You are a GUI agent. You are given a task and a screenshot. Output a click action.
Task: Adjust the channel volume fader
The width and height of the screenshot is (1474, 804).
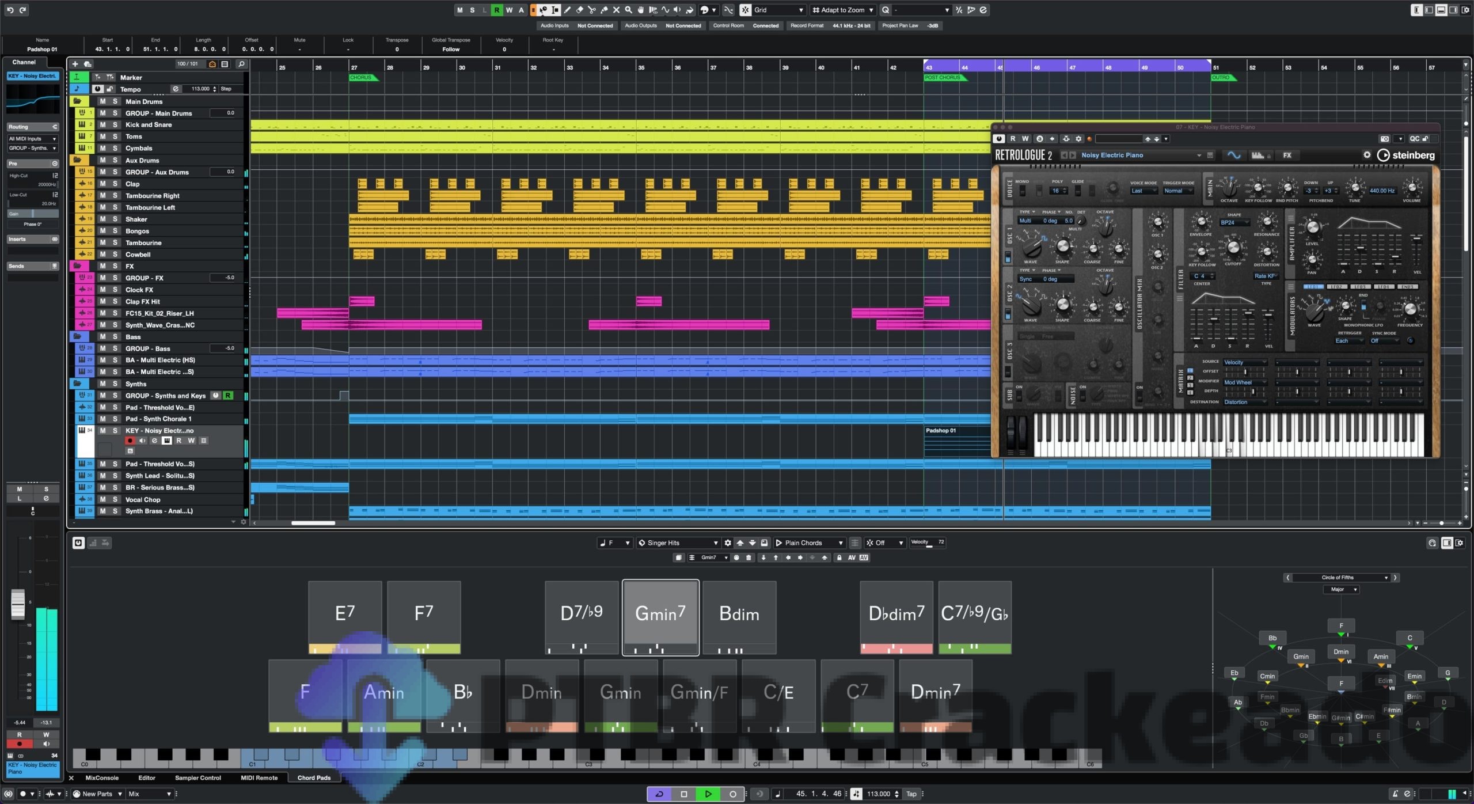[18, 604]
